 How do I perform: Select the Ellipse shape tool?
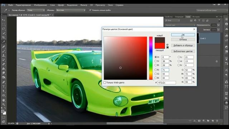pos(4,96)
